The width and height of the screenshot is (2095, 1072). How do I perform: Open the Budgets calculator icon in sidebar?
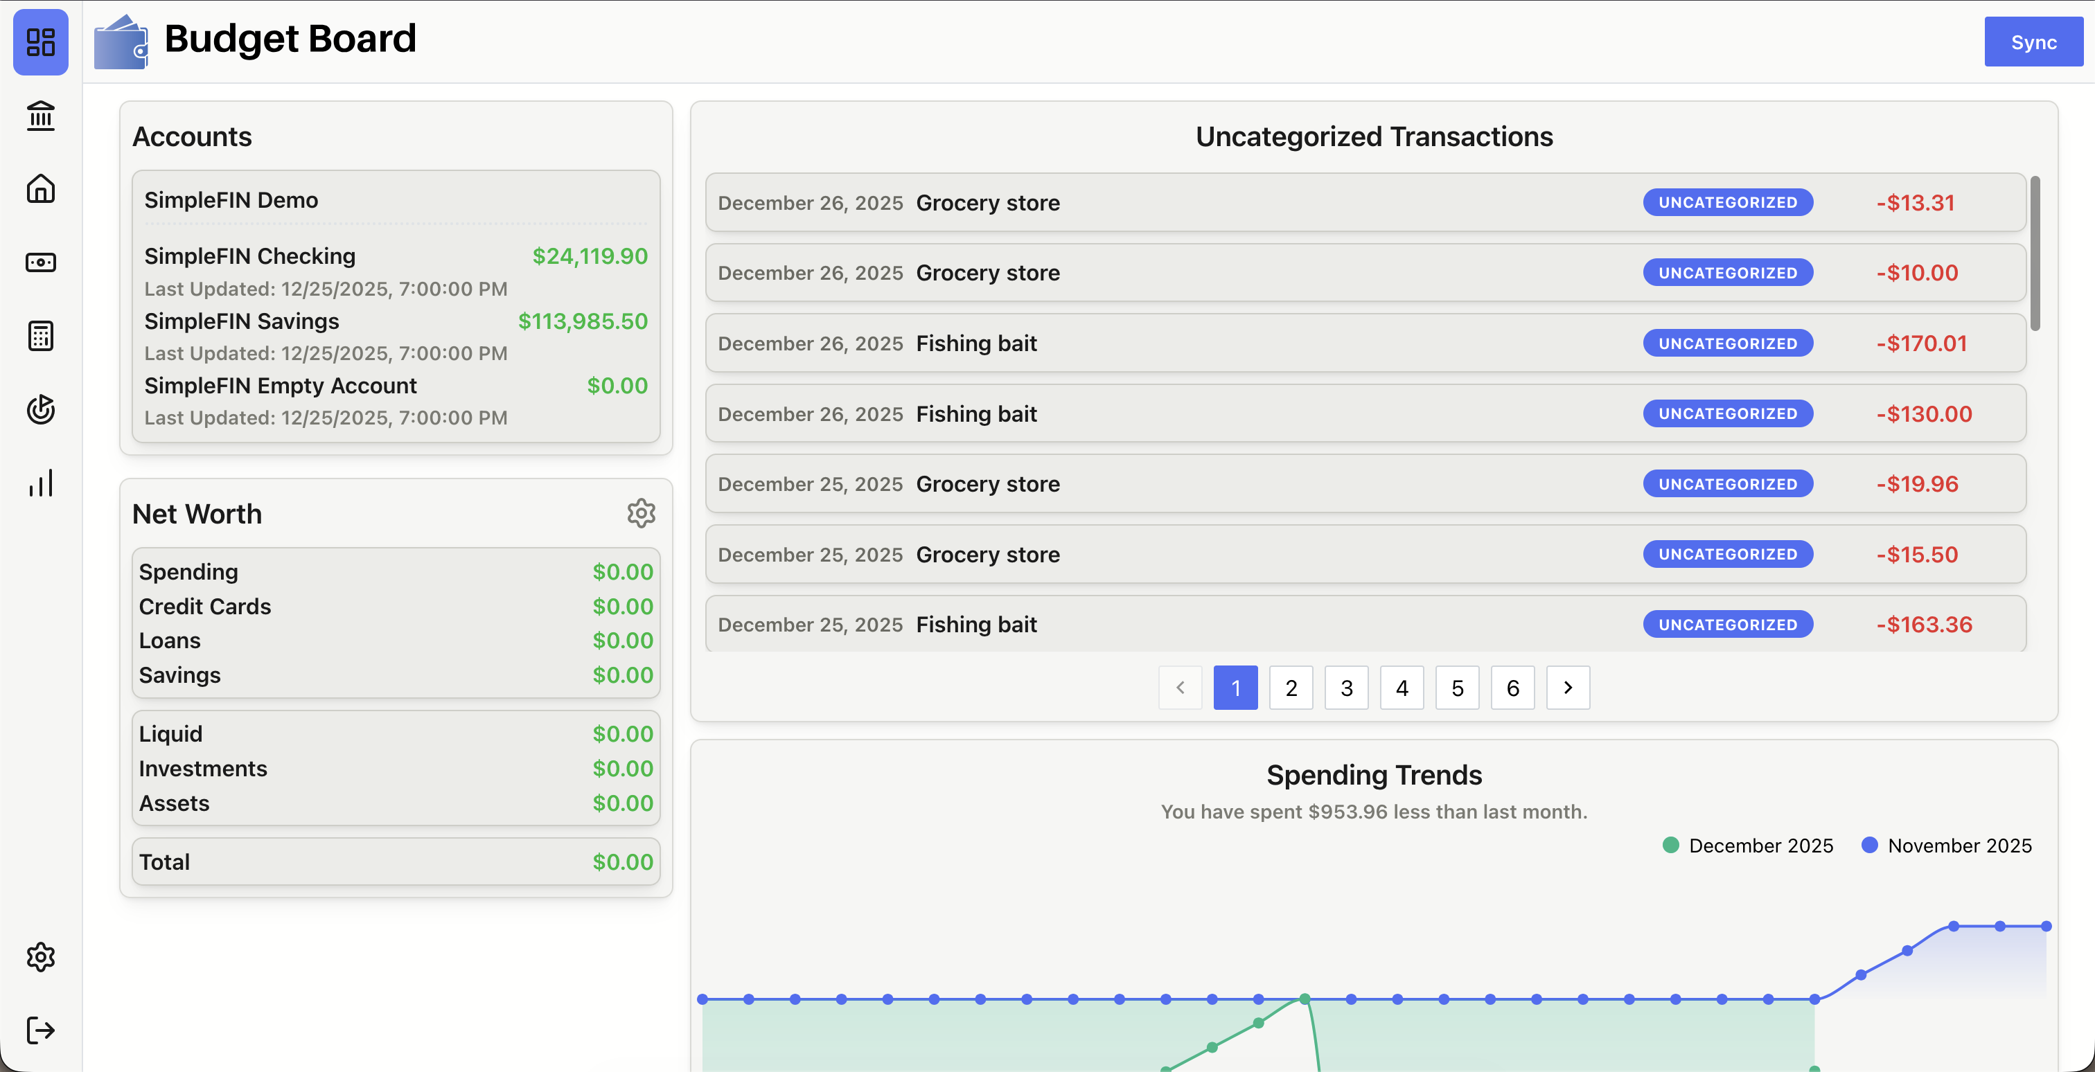click(41, 336)
